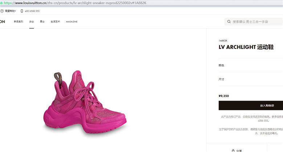Click the search magnifier icon
283x152 pixels.
click(x=229, y=22)
